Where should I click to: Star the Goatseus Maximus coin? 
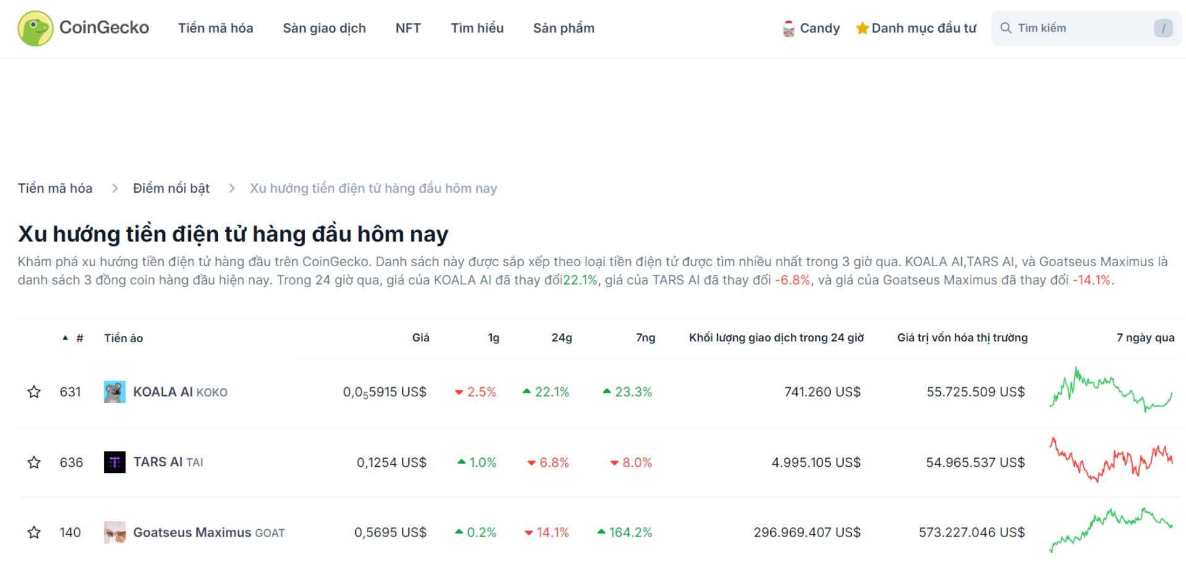pos(34,532)
